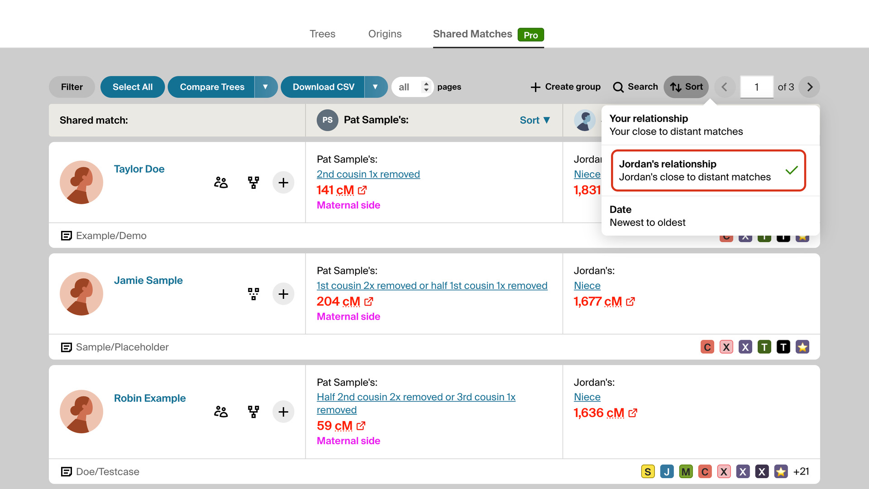The image size is (869, 489).
Task: Switch to the Trees tab
Action: pos(322,34)
